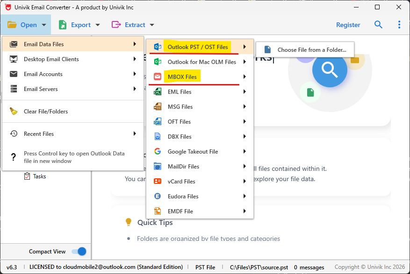Choose EML Files from the submenu
The height and width of the screenshot is (274, 410).
[x=200, y=91]
